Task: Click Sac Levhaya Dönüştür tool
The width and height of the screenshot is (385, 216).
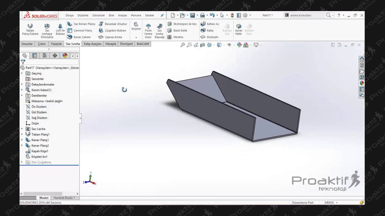Action: click(47, 31)
